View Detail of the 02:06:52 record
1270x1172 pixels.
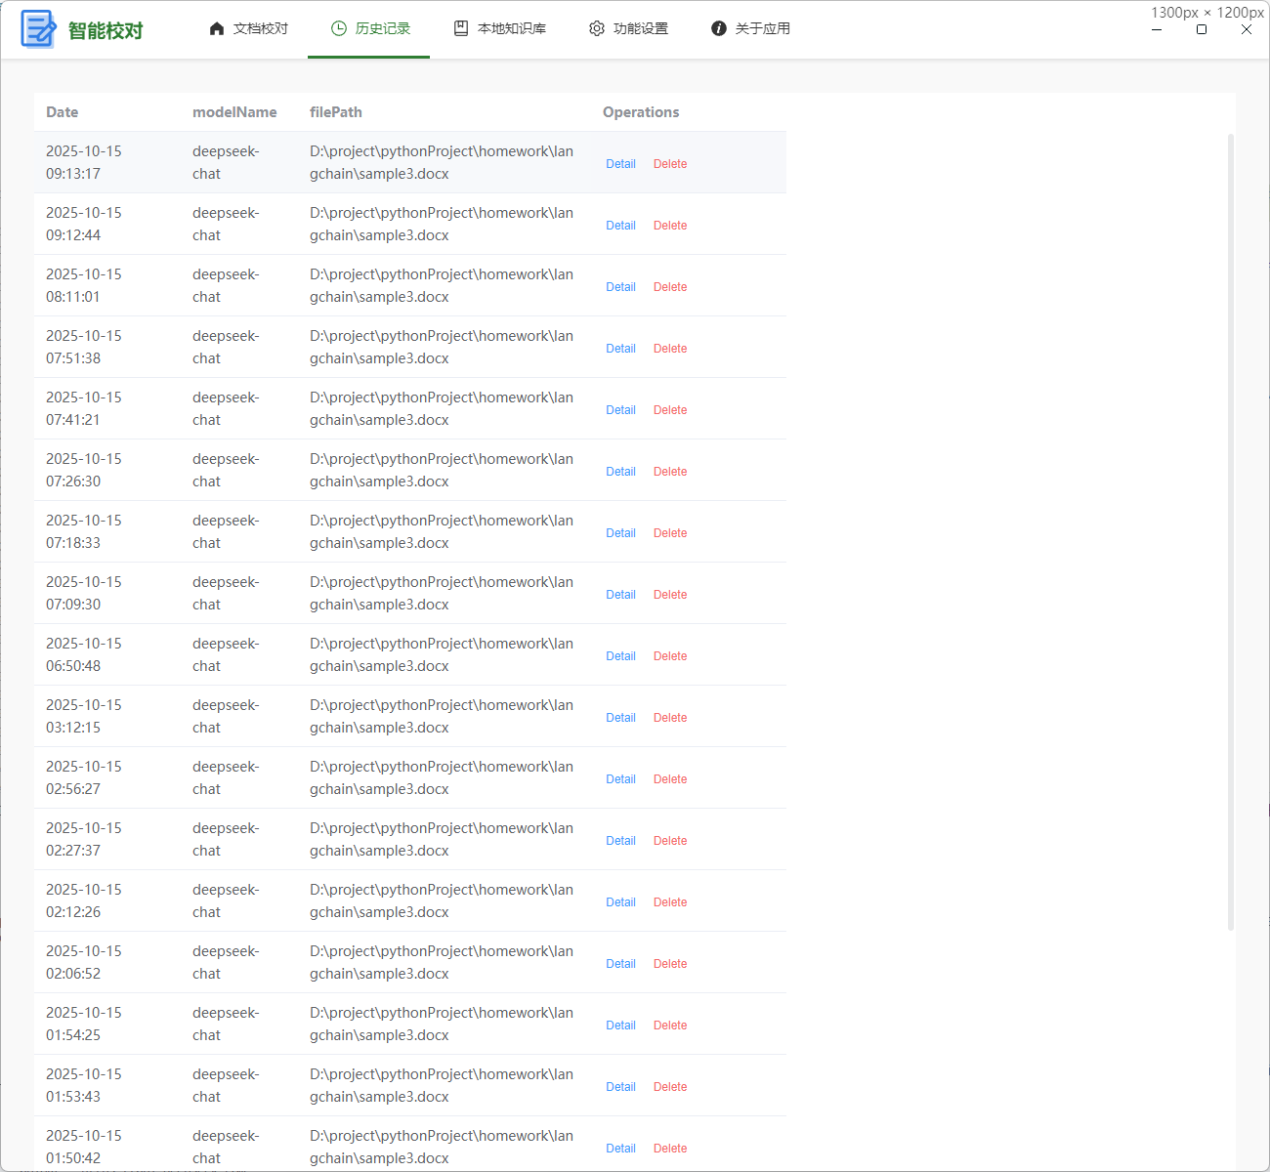620,964
